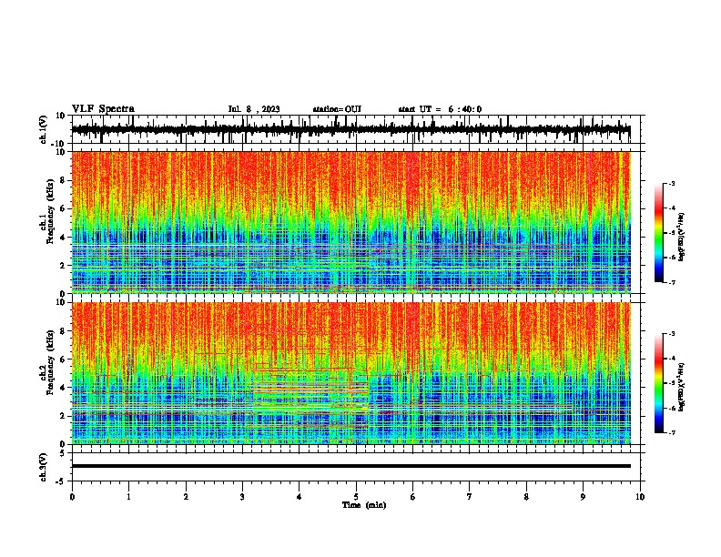The image size is (721, 557).
Task: Click the "-3" tick on ch.2 colorbar
Action: pyautogui.click(x=671, y=334)
